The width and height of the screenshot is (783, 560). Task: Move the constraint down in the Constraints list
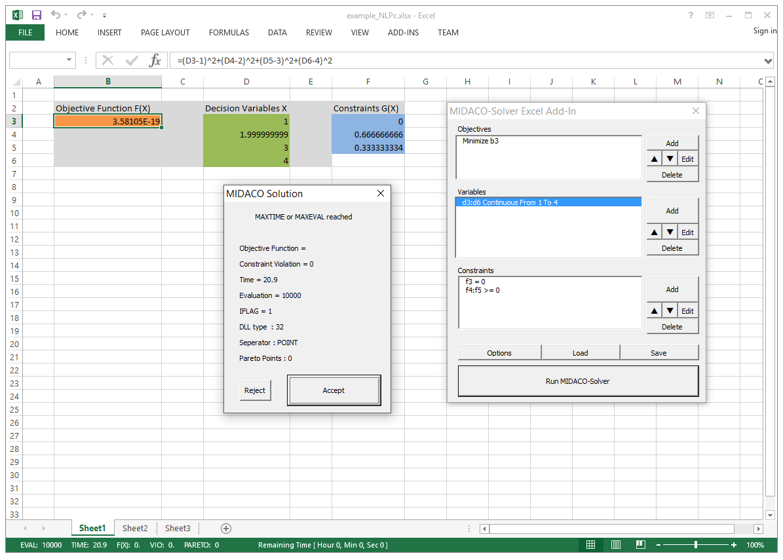click(x=670, y=311)
